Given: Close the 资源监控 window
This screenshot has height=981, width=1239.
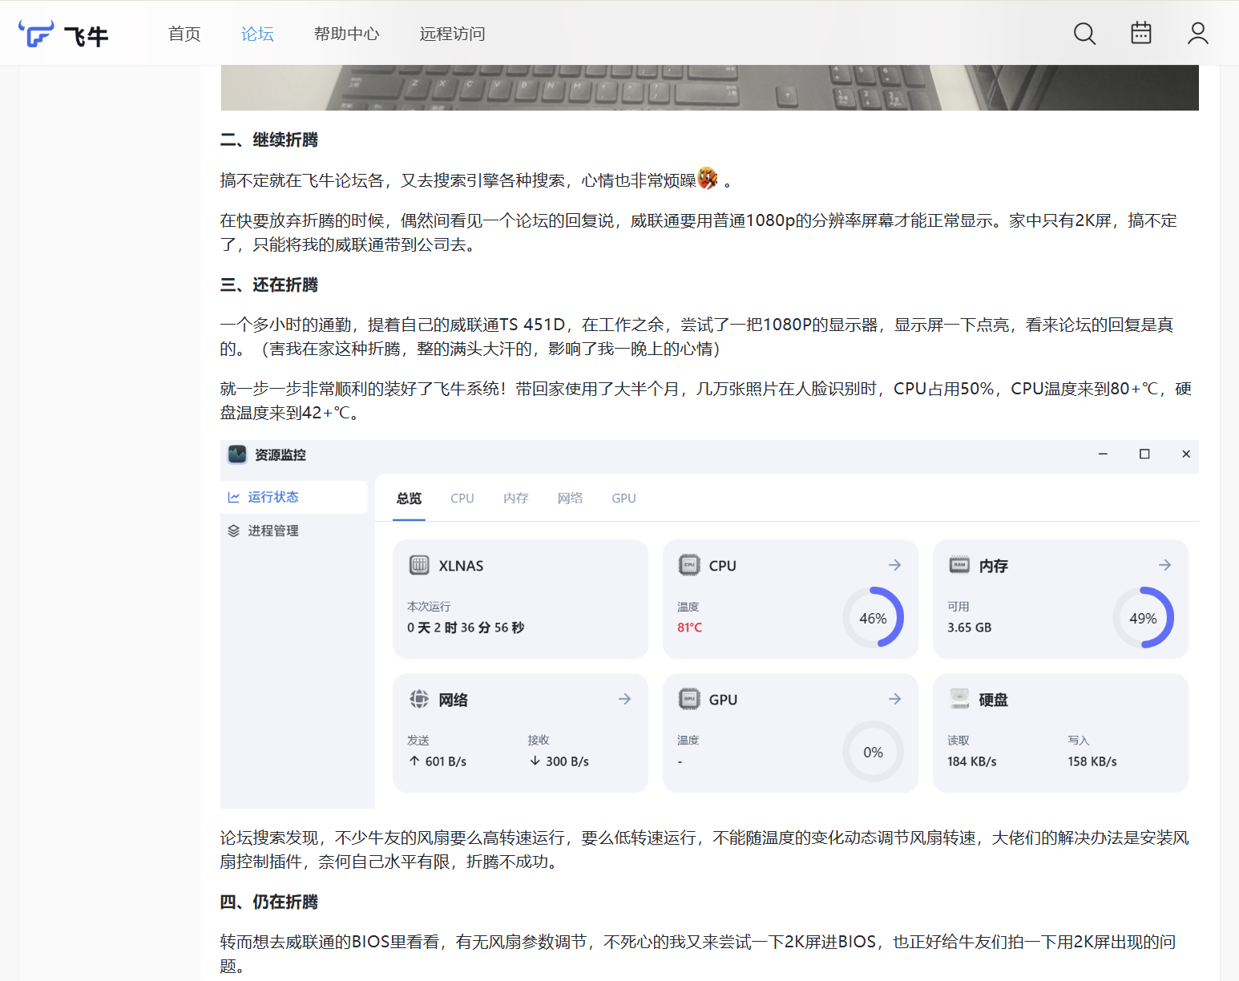Looking at the screenshot, I should coord(1186,454).
